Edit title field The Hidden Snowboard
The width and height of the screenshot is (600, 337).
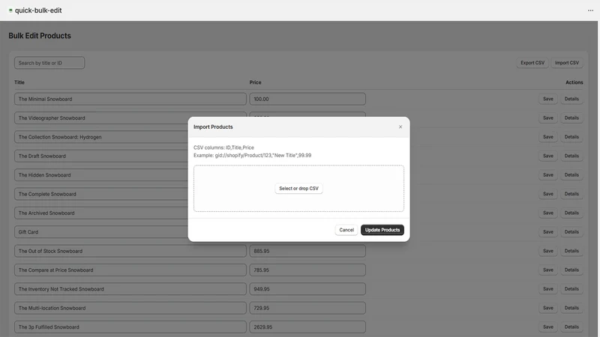tap(101, 175)
